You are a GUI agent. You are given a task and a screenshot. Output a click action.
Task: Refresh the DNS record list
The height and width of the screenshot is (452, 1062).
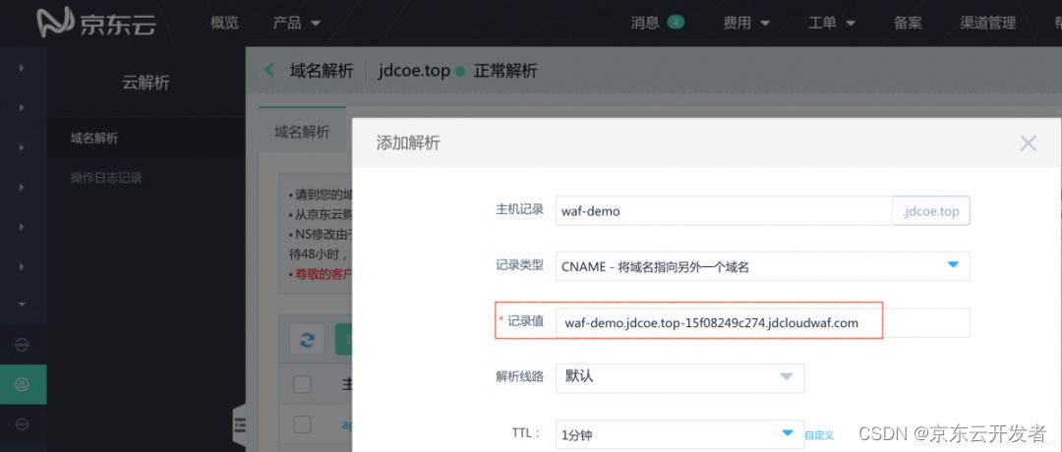point(307,339)
